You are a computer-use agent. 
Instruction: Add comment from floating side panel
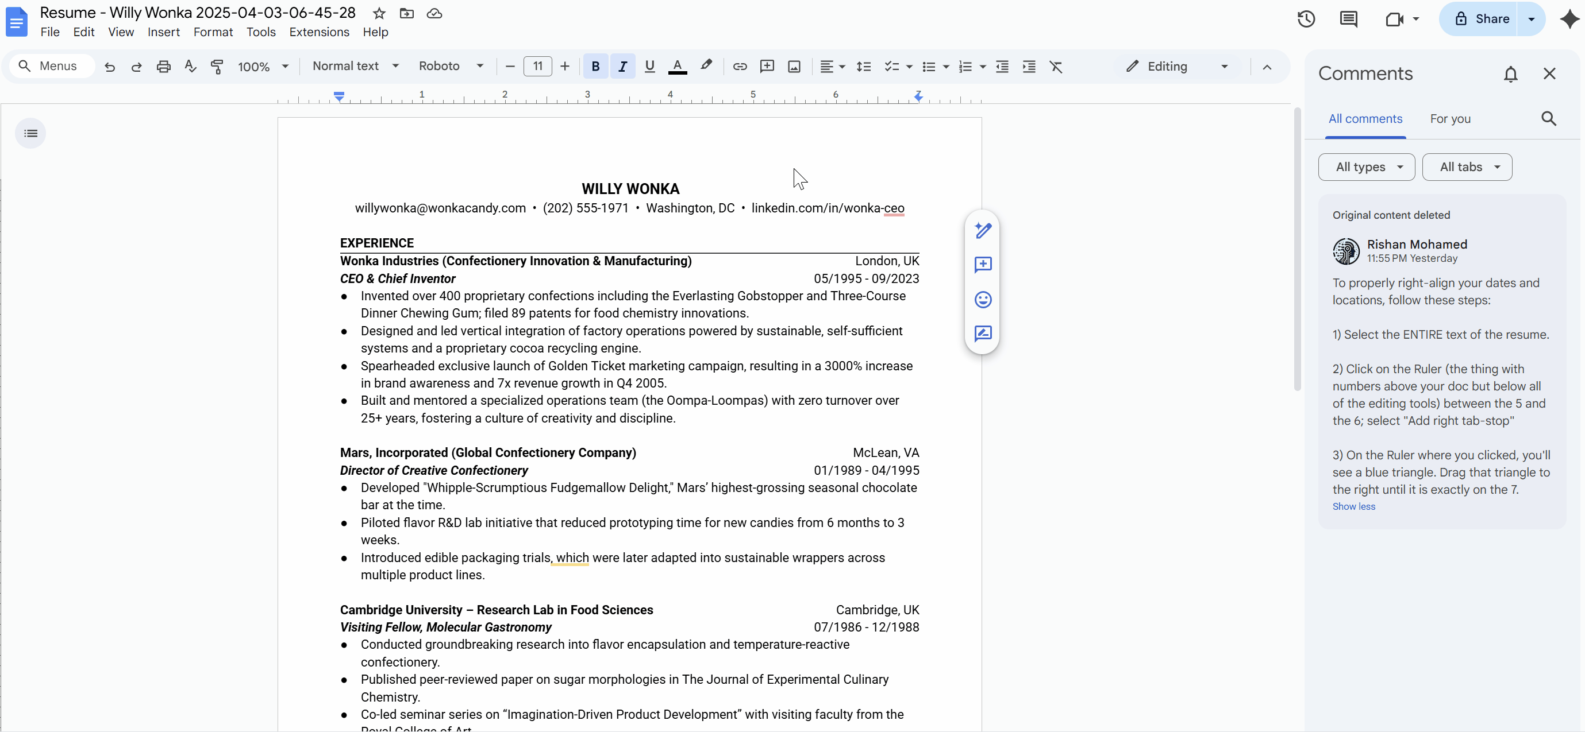[x=983, y=265]
